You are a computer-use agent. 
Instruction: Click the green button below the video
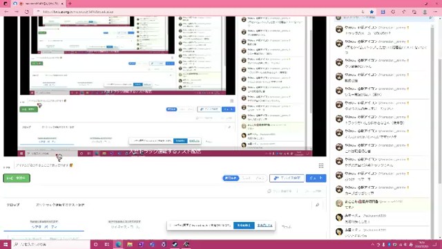click(17, 178)
